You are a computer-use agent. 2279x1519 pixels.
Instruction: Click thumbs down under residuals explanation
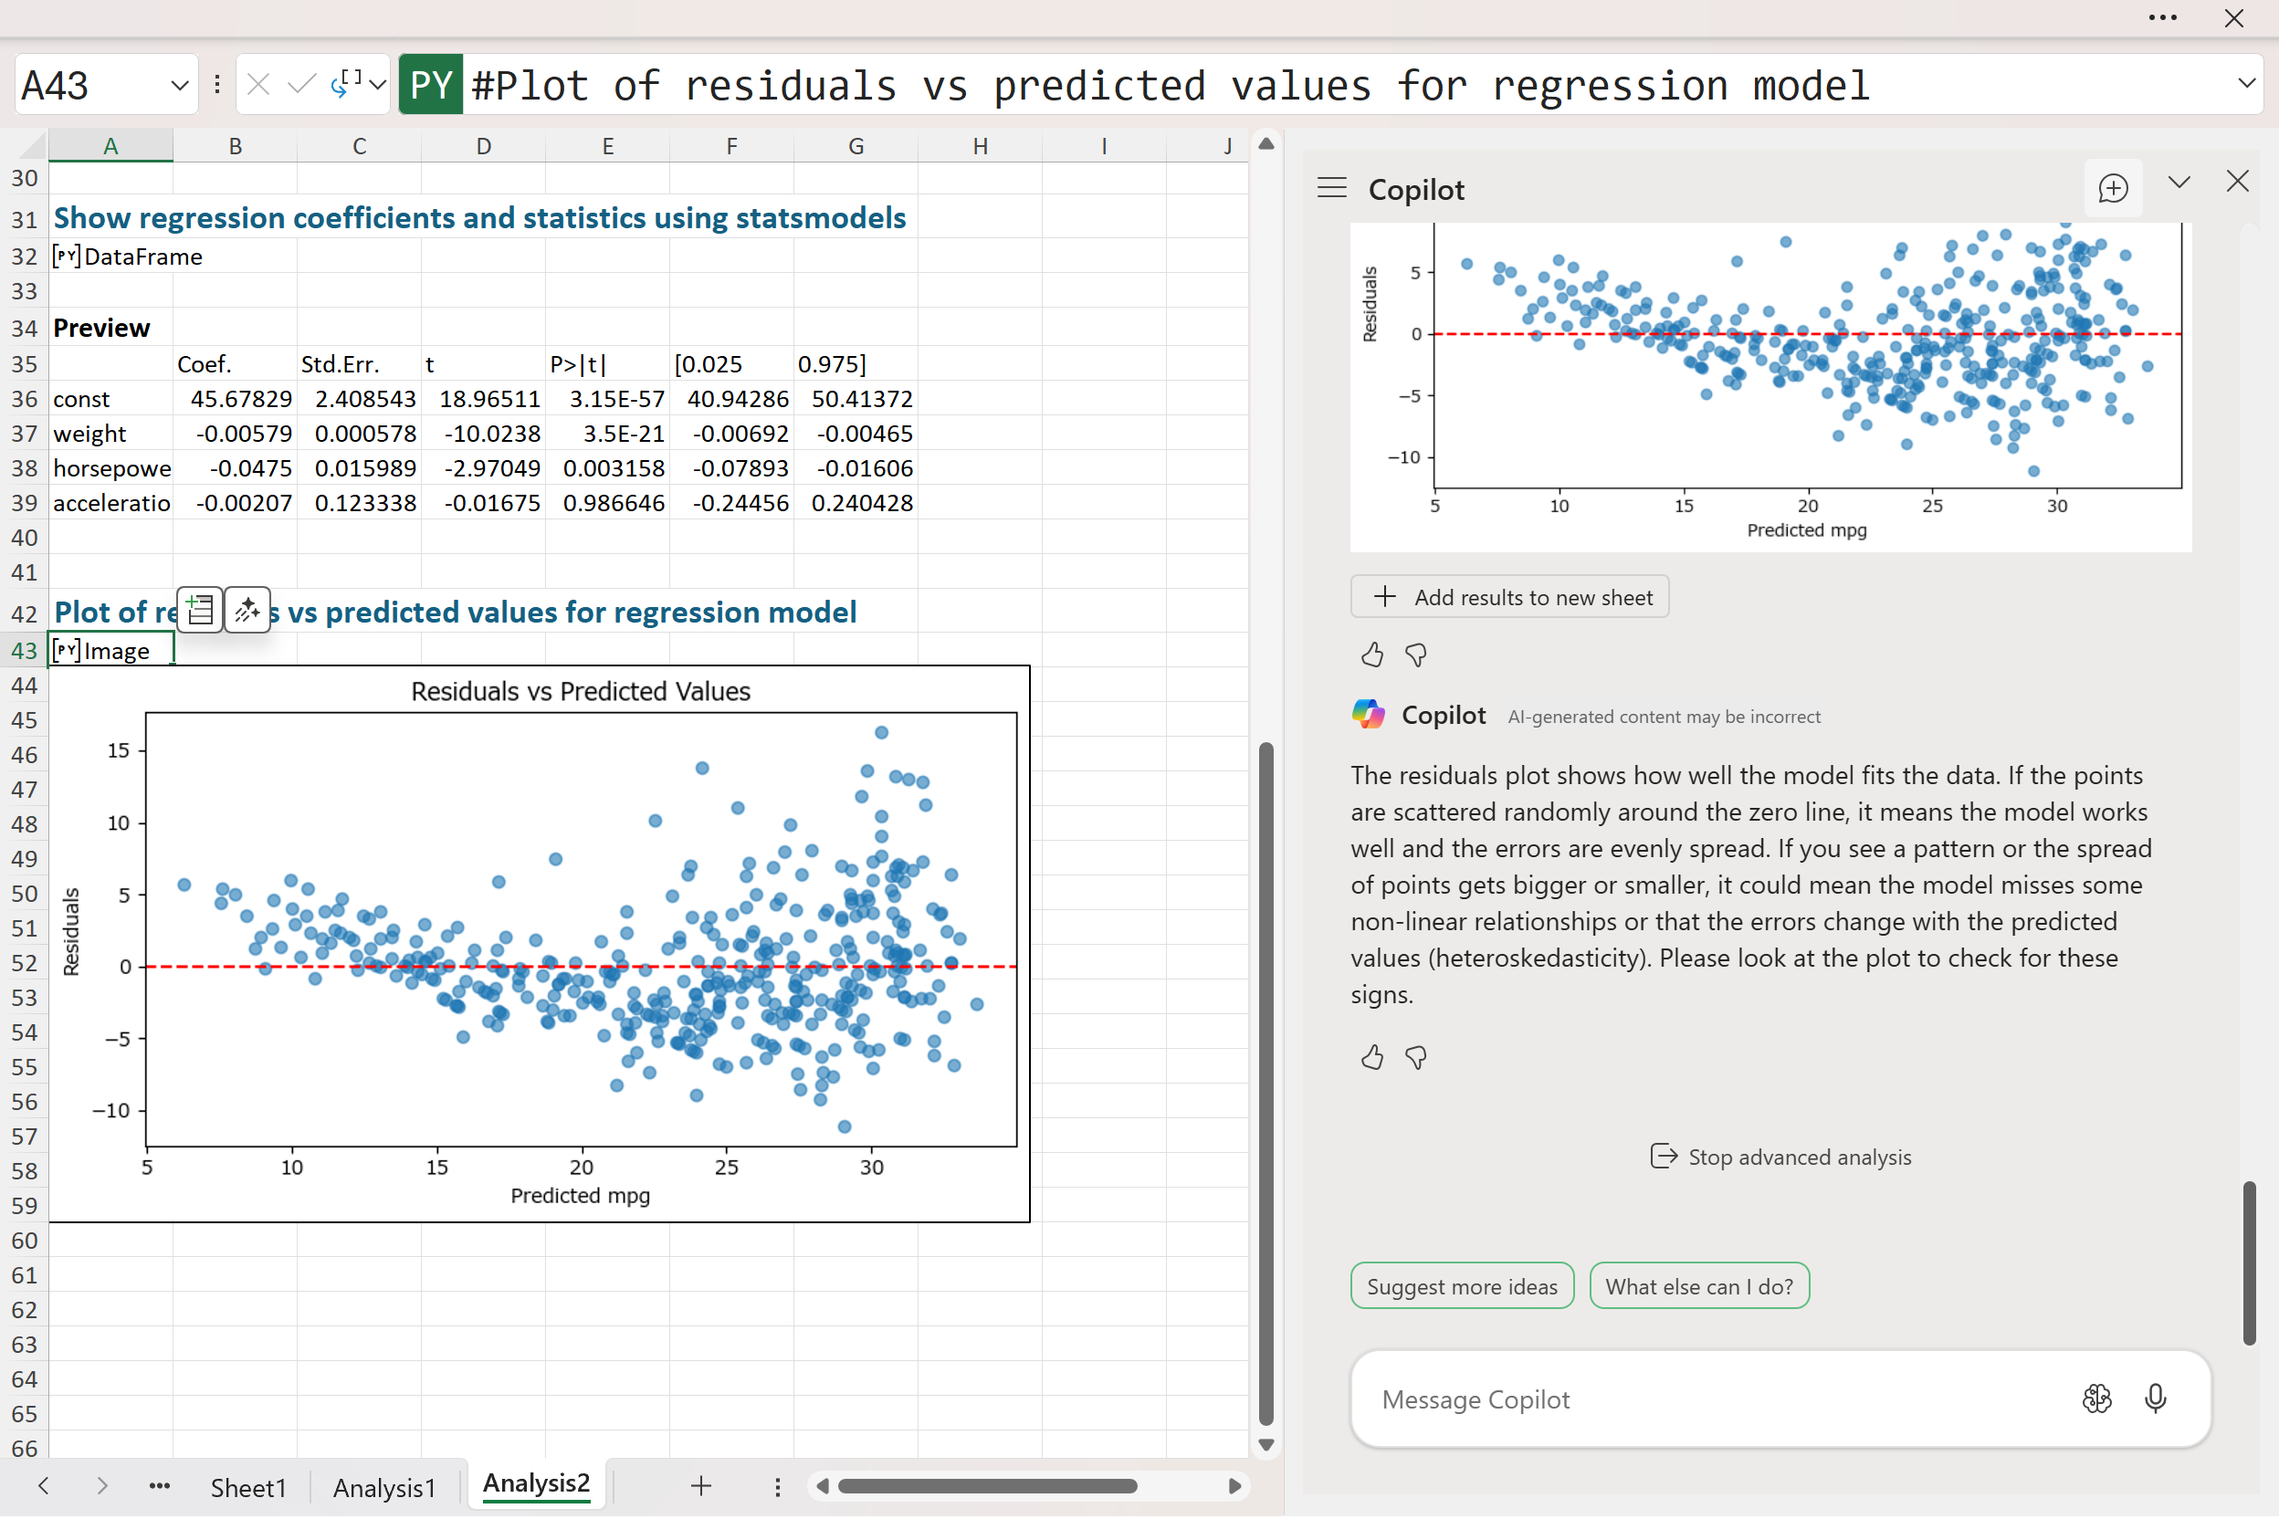(1415, 1057)
